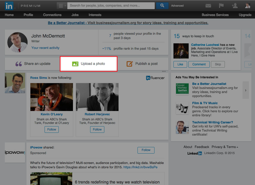Like Catherine Lucchesi's new job update
255x185 pixels.
click(x=180, y=64)
